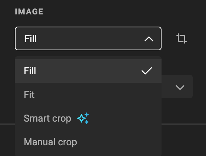Click blank space right of the IMAGE heading

tap(118, 11)
